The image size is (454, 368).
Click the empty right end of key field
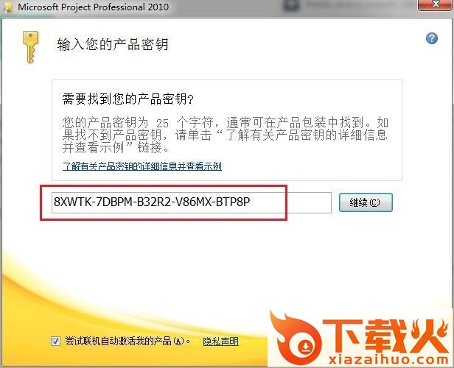309,202
